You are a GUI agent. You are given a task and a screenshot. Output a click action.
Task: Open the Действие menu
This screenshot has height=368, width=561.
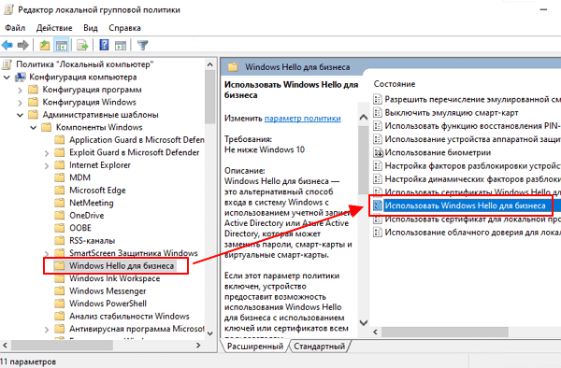(54, 28)
